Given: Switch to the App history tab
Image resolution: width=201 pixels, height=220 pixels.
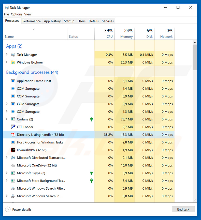Looking at the screenshot, I should click(52, 21).
